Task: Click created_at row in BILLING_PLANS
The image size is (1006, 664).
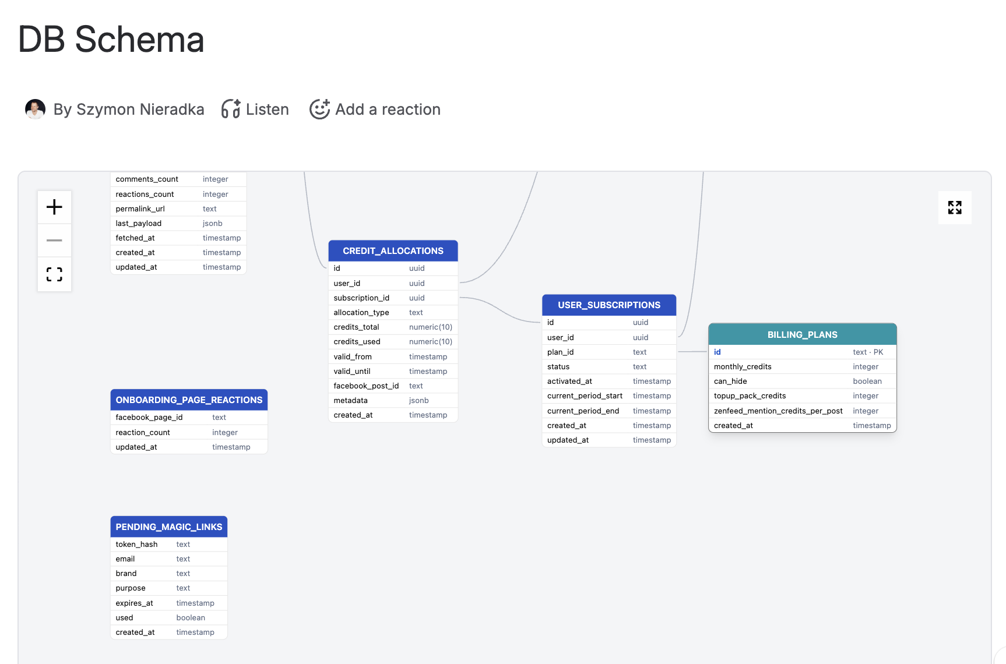Action: coord(803,425)
